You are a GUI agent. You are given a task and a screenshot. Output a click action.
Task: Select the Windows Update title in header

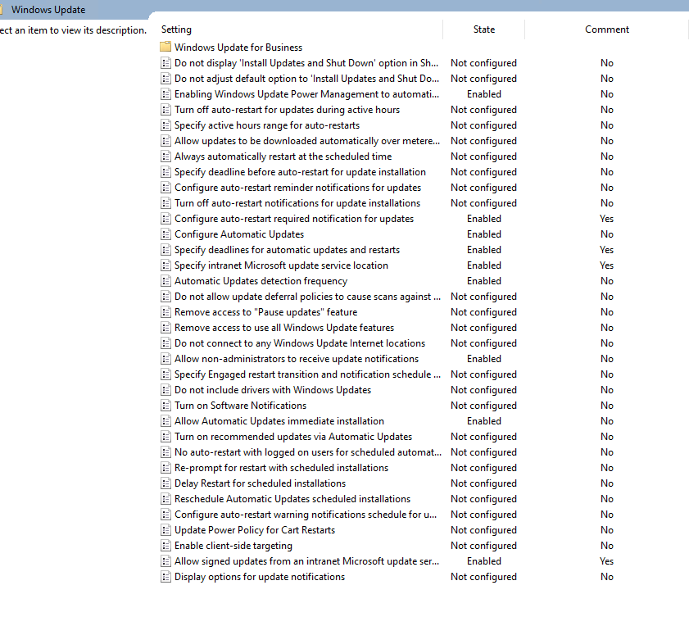point(48,10)
